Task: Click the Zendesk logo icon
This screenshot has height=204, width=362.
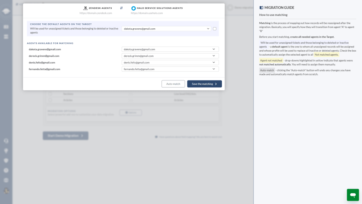Action: point(86,8)
